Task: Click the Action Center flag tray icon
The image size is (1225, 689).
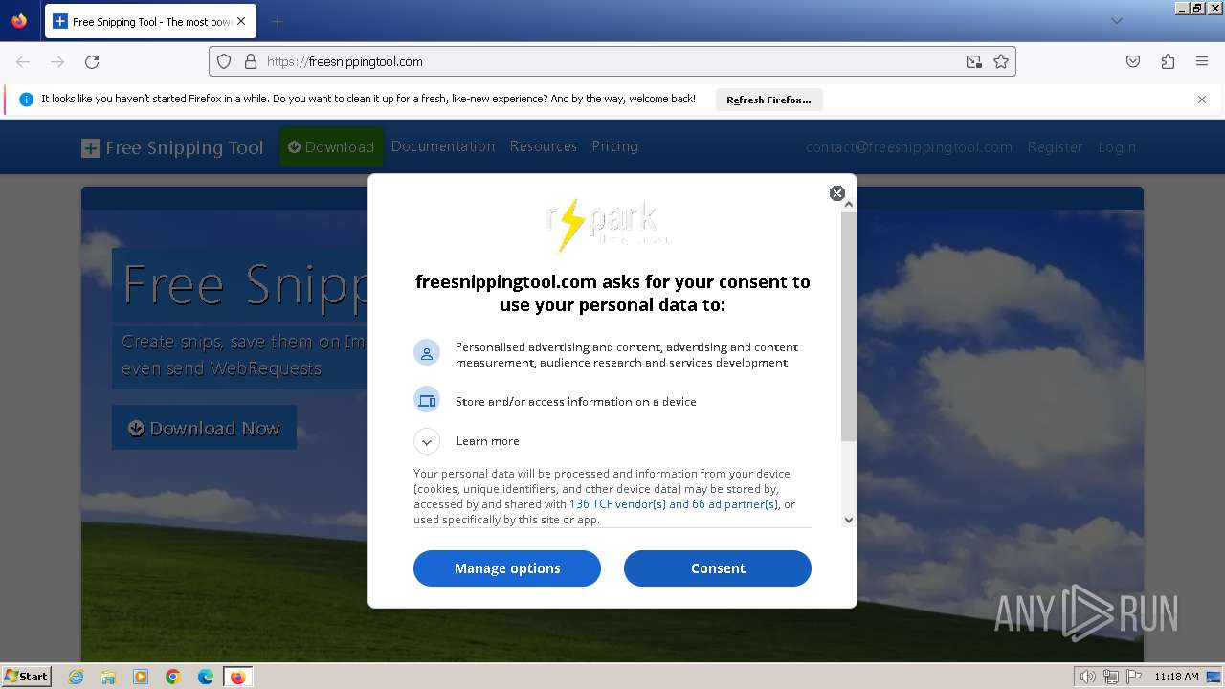Action: [x=1134, y=677]
